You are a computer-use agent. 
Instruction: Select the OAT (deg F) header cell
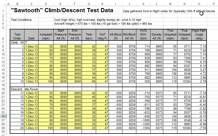(102, 35)
